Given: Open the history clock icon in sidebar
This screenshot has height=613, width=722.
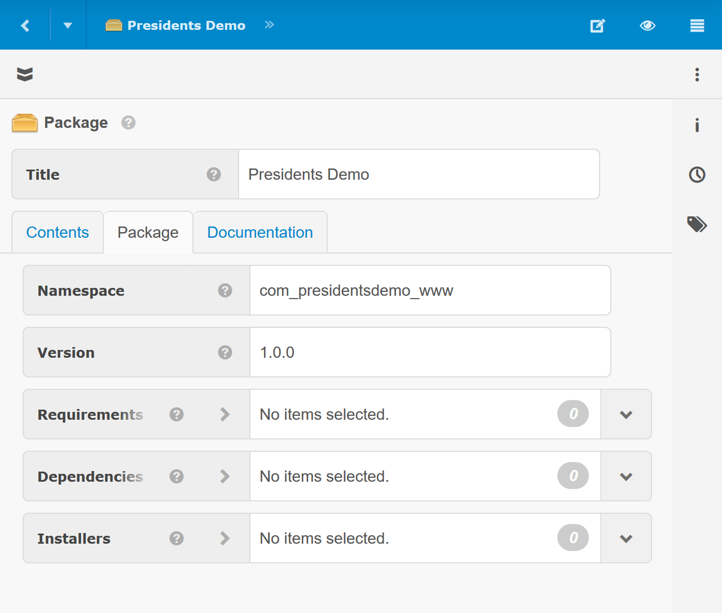Looking at the screenshot, I should pos(697,175).
